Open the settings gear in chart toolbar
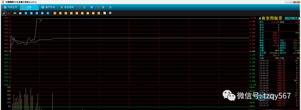This screenshot has width=301, height=110. (110, 13)
